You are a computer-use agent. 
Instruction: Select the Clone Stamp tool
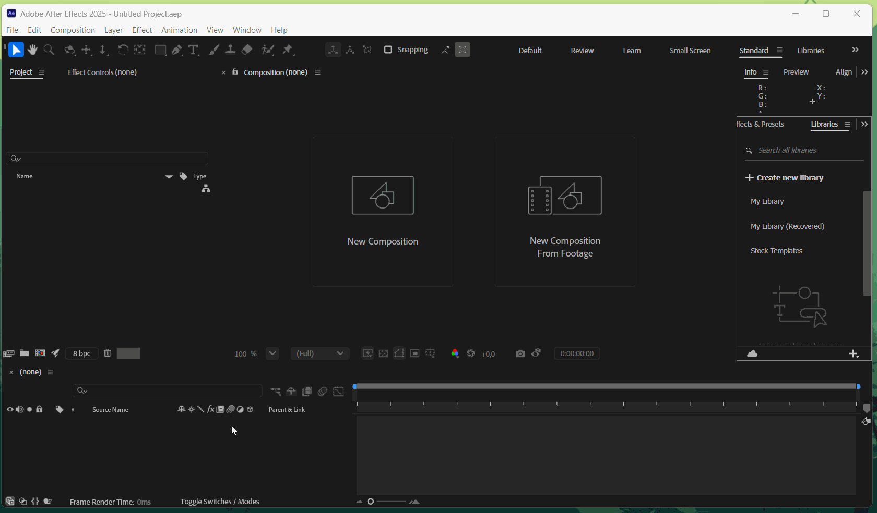pos(230,50)
